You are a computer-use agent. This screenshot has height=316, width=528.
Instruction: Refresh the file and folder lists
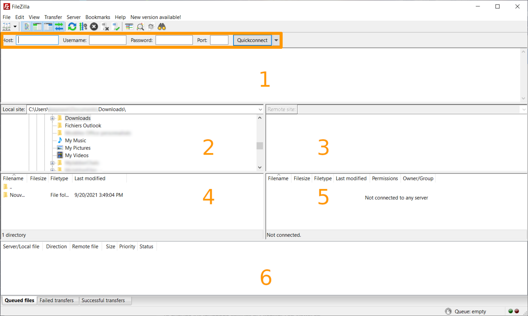click(x=72, y=26)
